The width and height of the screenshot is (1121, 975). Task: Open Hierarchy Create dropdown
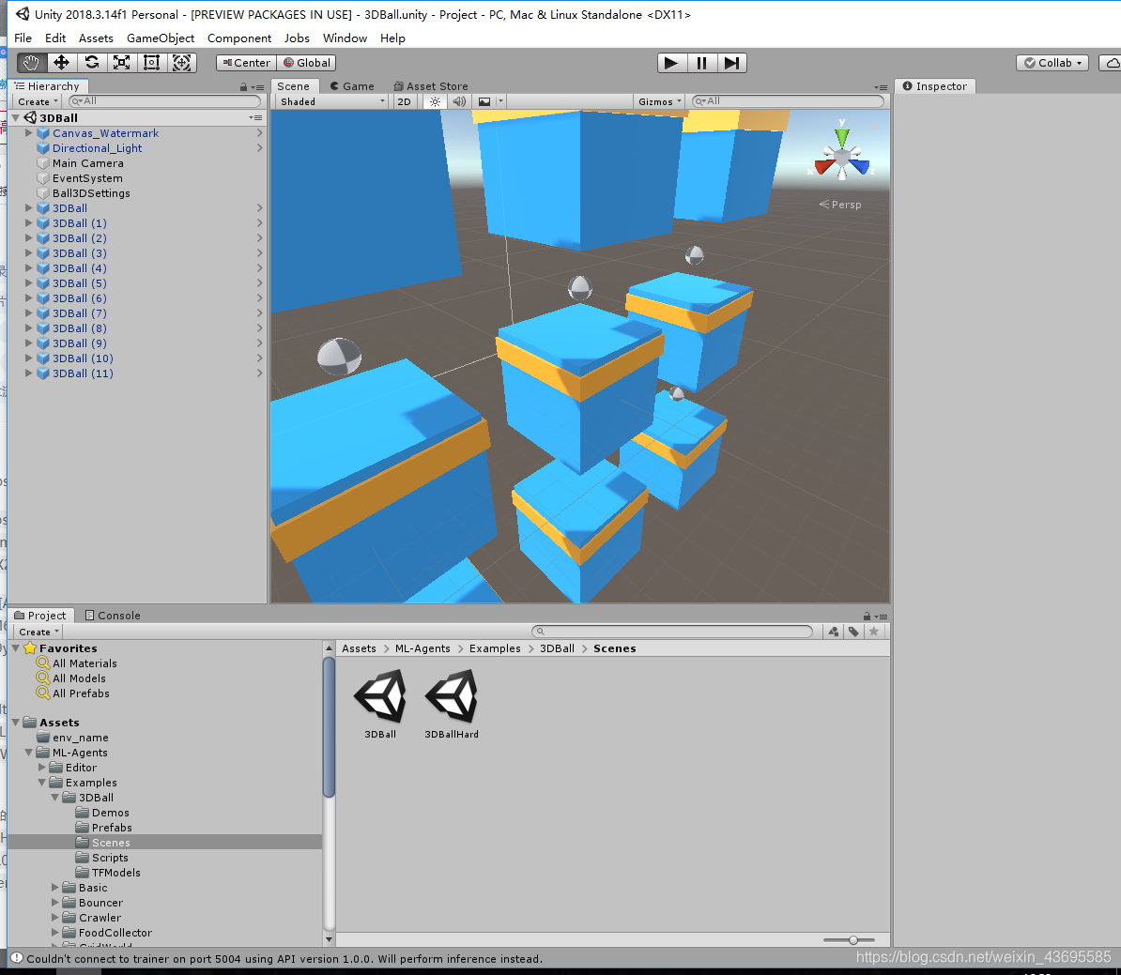(38, 101)
